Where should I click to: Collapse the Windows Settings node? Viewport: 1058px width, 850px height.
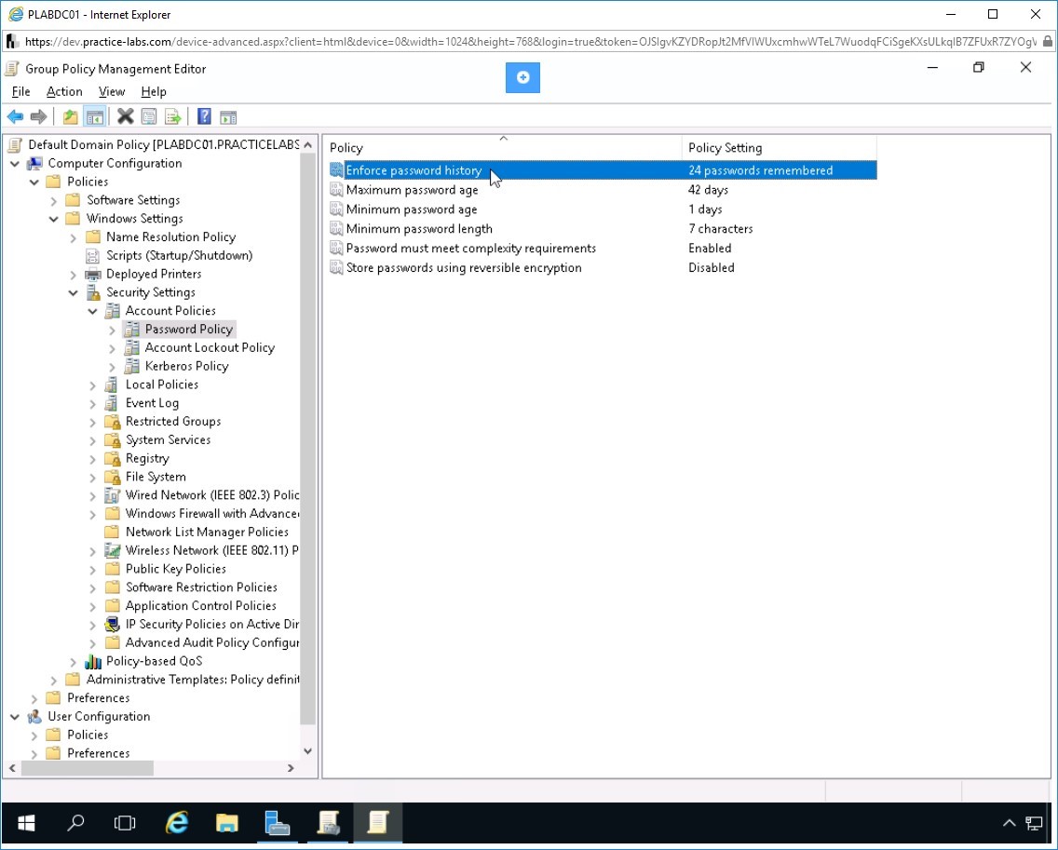coord(54,219)
